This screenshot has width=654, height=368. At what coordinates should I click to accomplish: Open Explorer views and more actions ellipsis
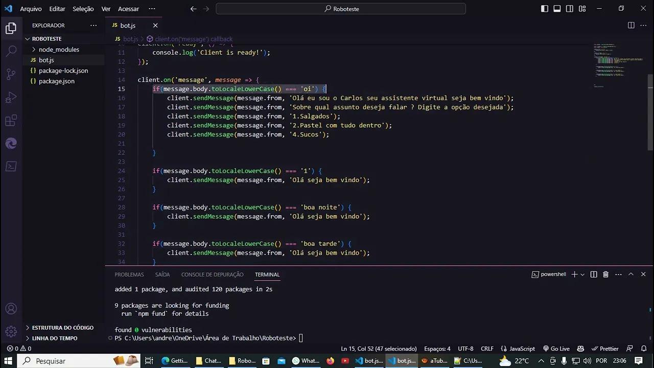[93, 25]
